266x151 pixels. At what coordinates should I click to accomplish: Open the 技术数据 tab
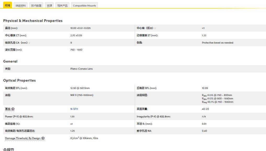[x=36, y=5]
